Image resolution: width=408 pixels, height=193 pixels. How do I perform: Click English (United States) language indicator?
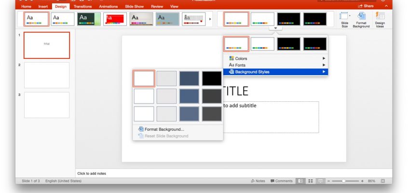63,181
